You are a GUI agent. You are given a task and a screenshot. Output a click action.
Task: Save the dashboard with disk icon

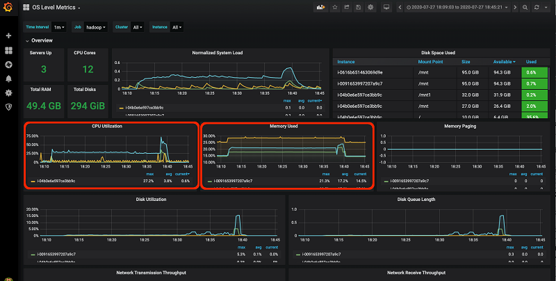coord(359,7)
